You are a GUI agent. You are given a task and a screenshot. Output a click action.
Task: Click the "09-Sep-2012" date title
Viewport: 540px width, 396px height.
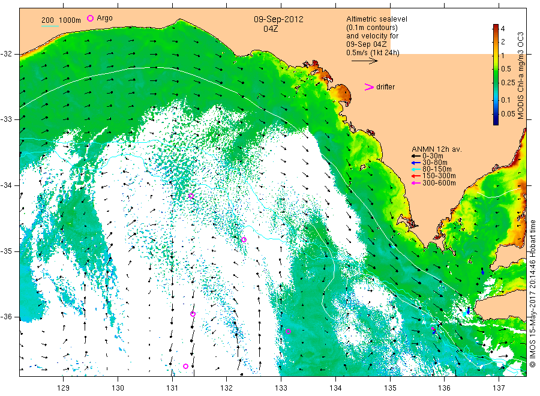278,19
